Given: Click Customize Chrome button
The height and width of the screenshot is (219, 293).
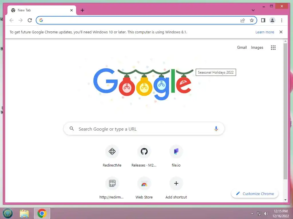Looking at the screenshot, I should 255,194.
